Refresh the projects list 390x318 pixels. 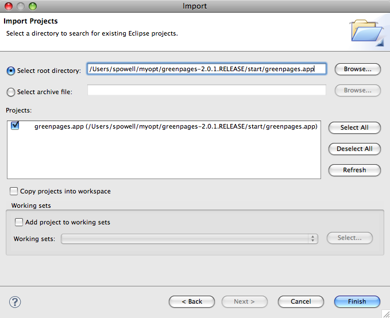[354, 170]
